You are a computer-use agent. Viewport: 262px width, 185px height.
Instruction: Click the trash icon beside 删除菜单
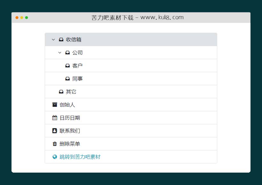(54, 144)
